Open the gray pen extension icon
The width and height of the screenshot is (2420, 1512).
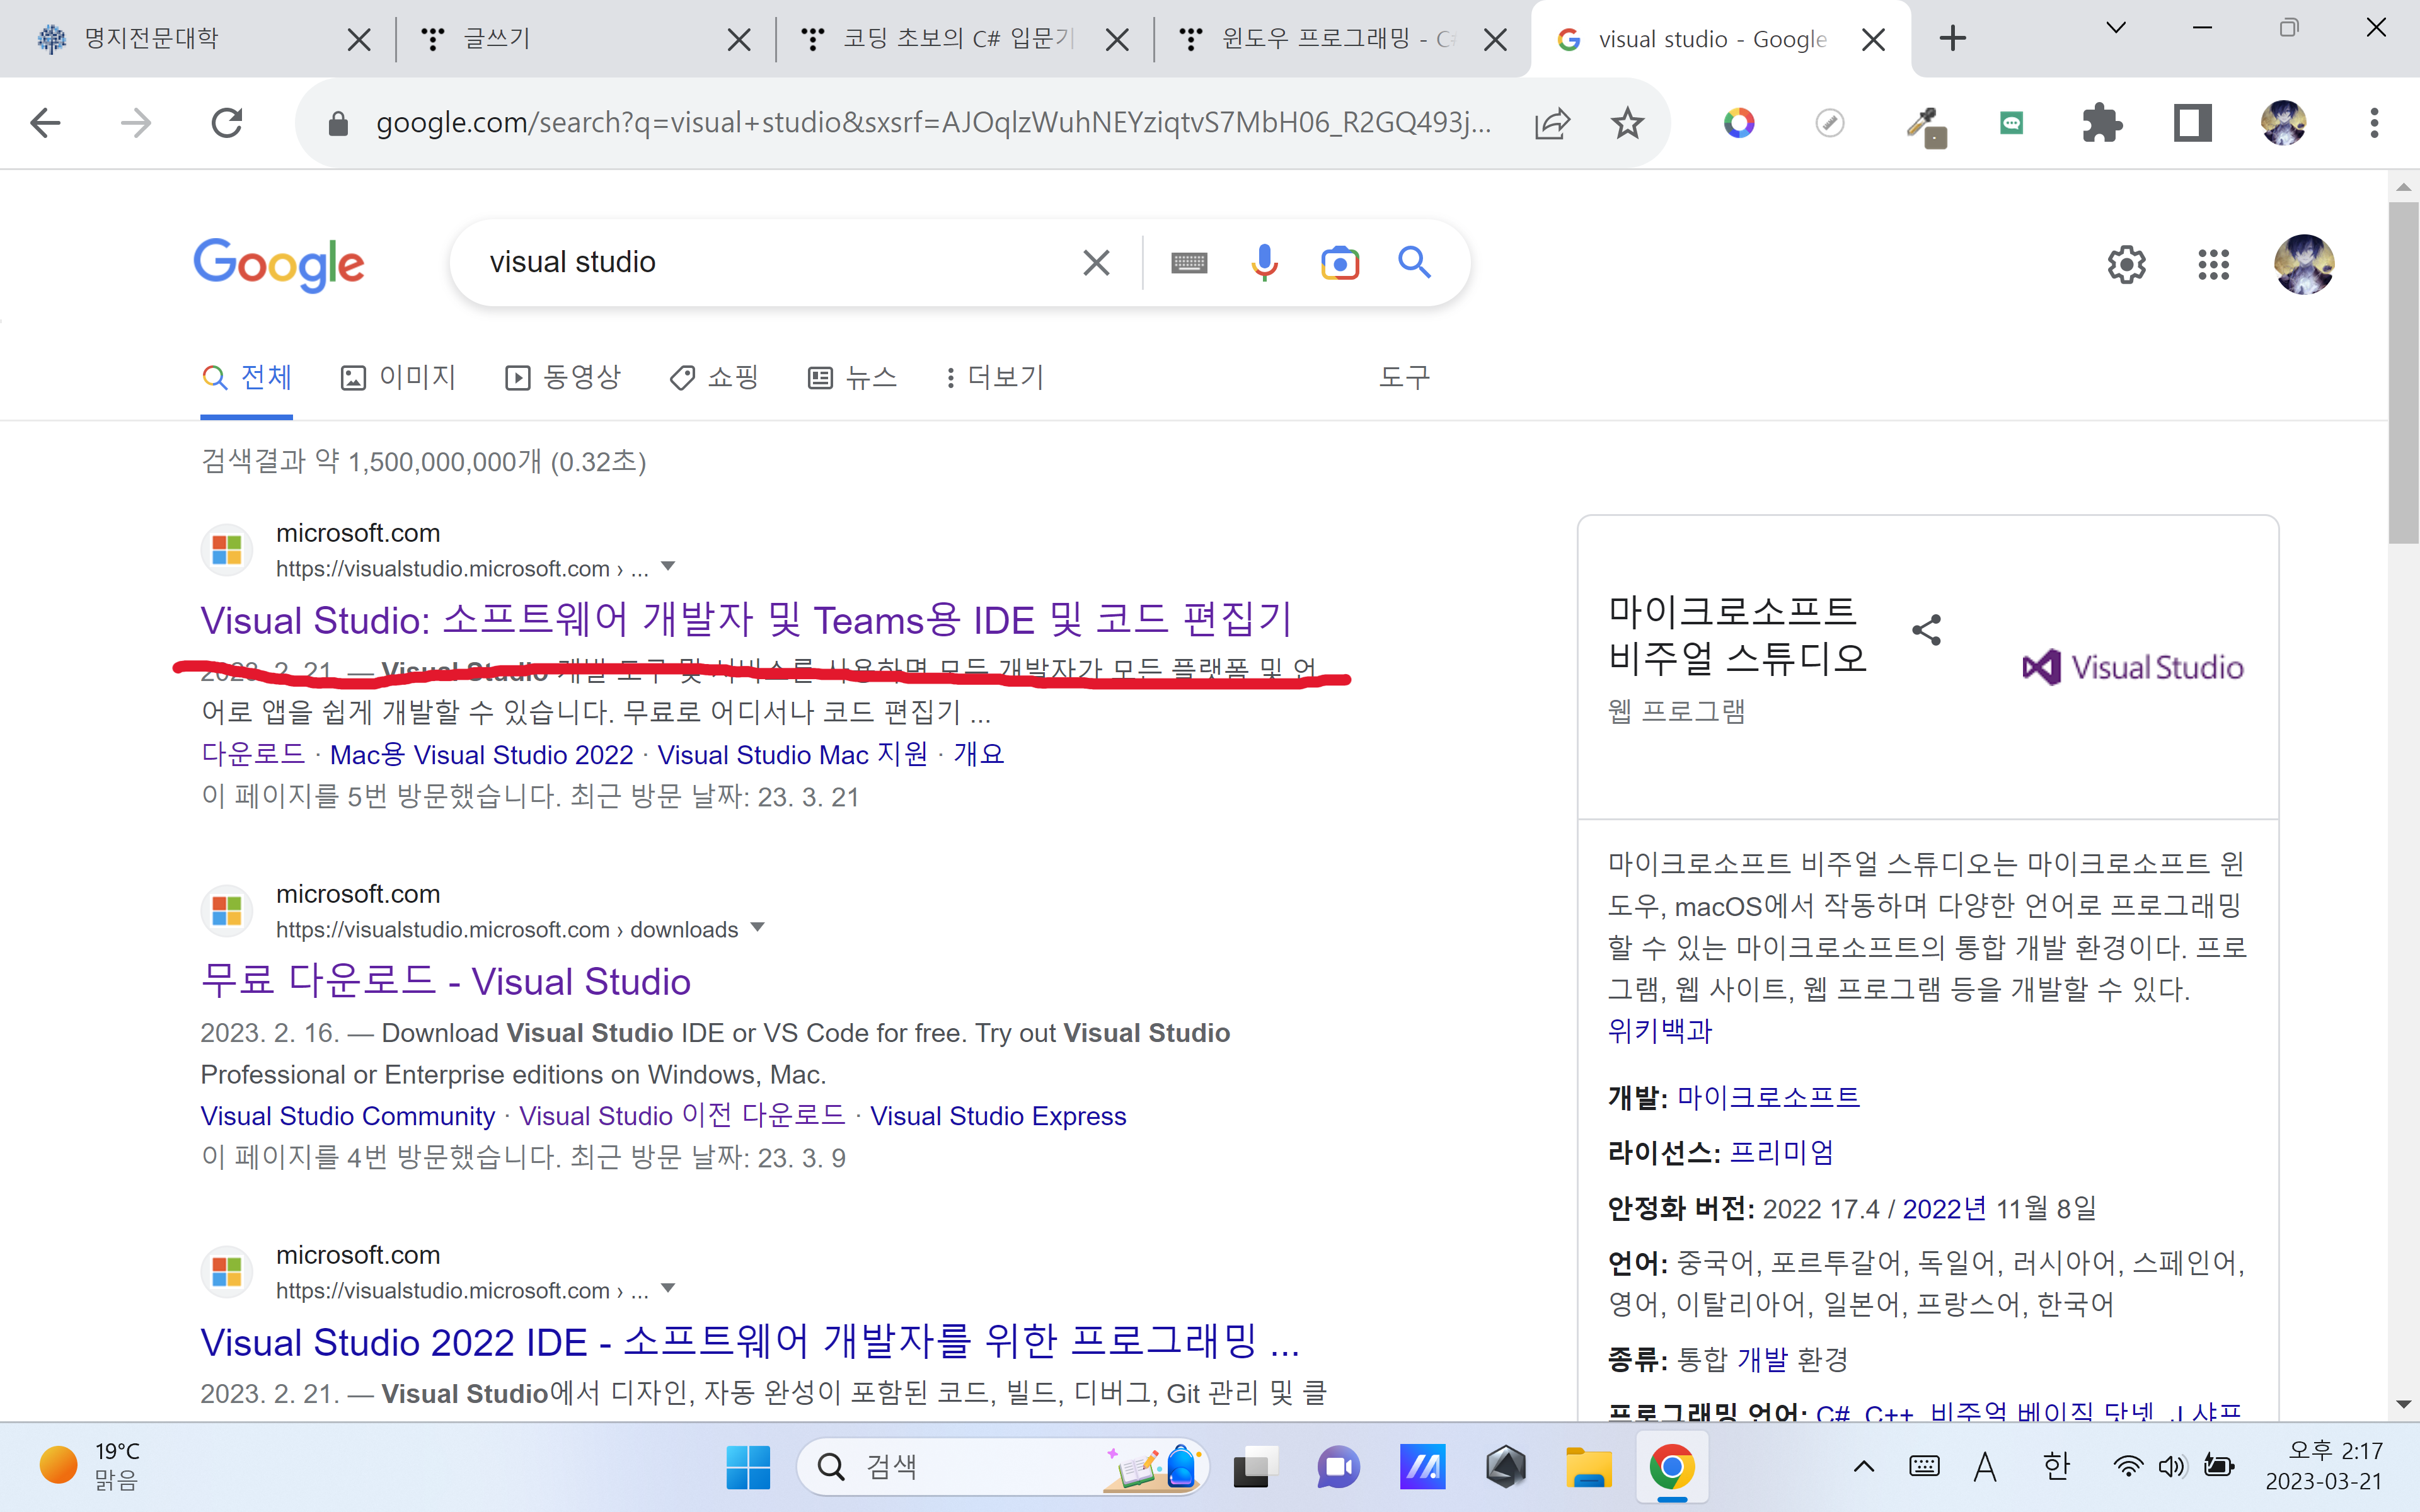pos(1829,123)
